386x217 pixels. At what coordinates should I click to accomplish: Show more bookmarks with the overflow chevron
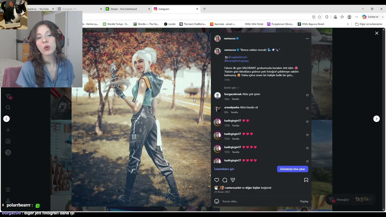(x=348, y=24)
